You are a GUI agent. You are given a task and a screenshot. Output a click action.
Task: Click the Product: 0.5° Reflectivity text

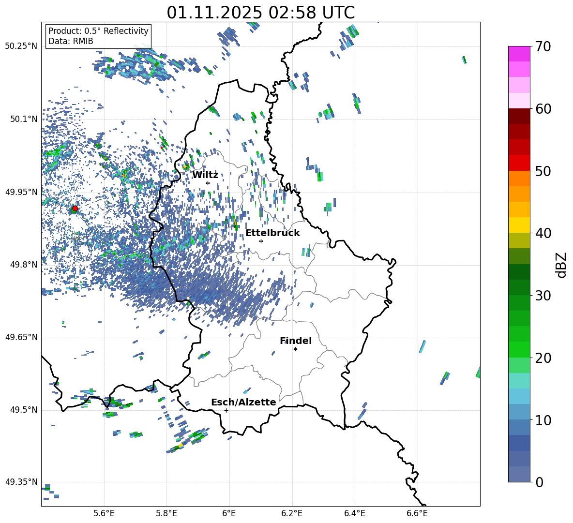point(98,30)
